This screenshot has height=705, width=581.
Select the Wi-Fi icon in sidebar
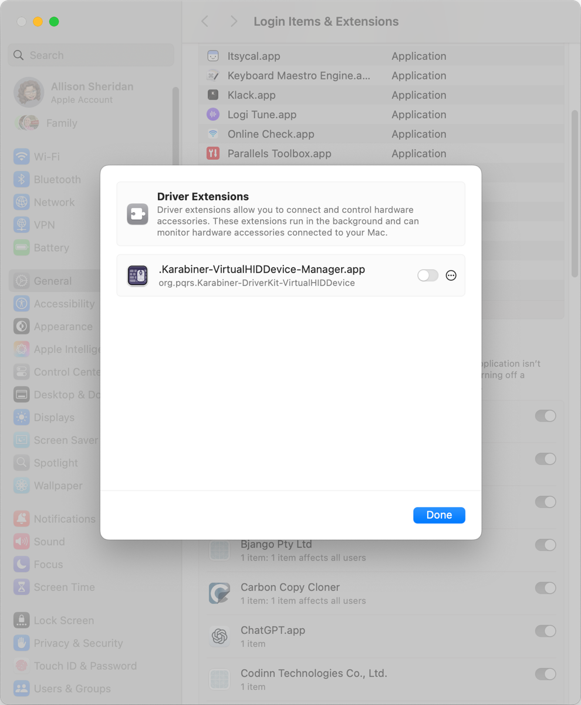pos(22,156)
